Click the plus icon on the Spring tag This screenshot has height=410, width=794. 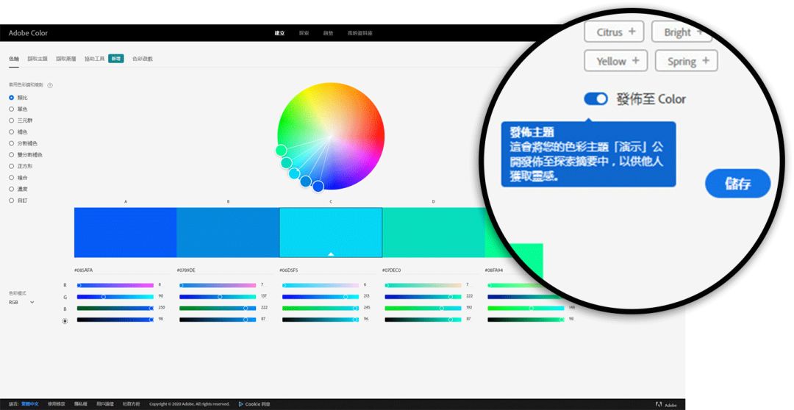pos(706,61)
